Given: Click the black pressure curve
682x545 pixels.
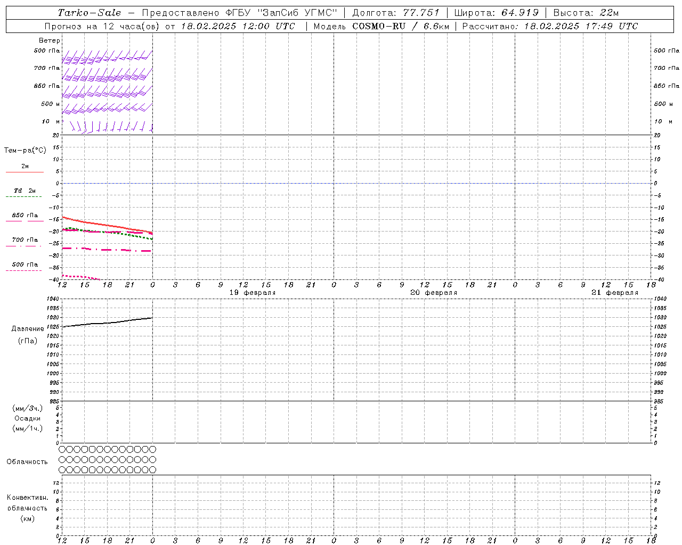Looking at the screenshot, I should pos(107,323).
